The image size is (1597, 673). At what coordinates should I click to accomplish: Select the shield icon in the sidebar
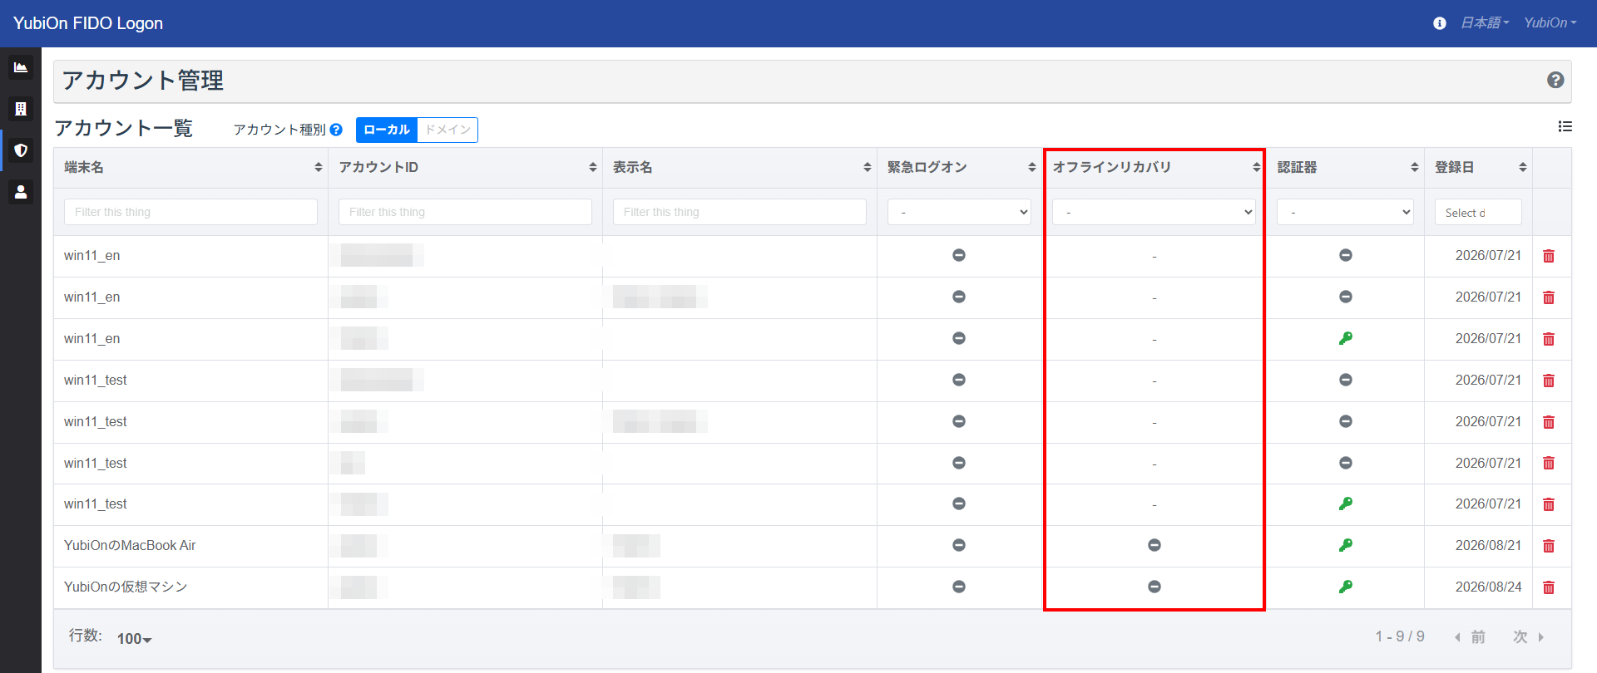pos(21,150)
